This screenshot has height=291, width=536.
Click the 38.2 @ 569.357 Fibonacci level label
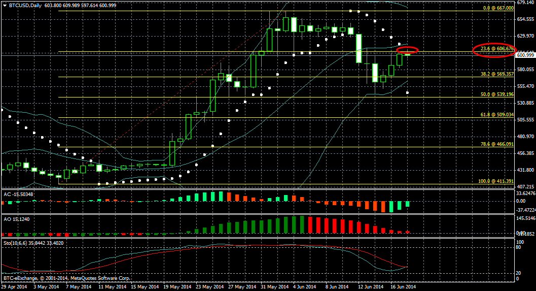click(496, 74)
